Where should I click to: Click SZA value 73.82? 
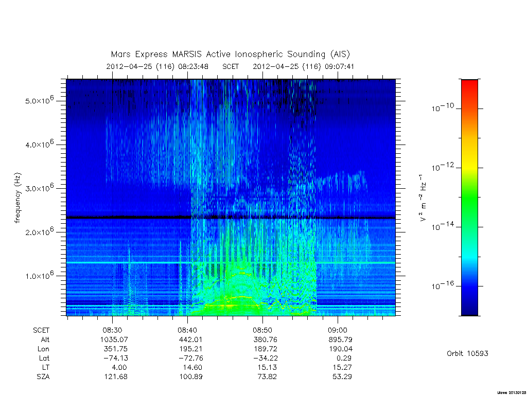(268, 377)
